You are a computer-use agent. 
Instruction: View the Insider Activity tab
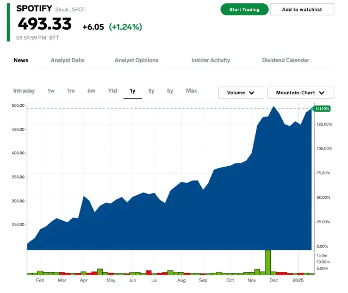(x=210, y=60)
